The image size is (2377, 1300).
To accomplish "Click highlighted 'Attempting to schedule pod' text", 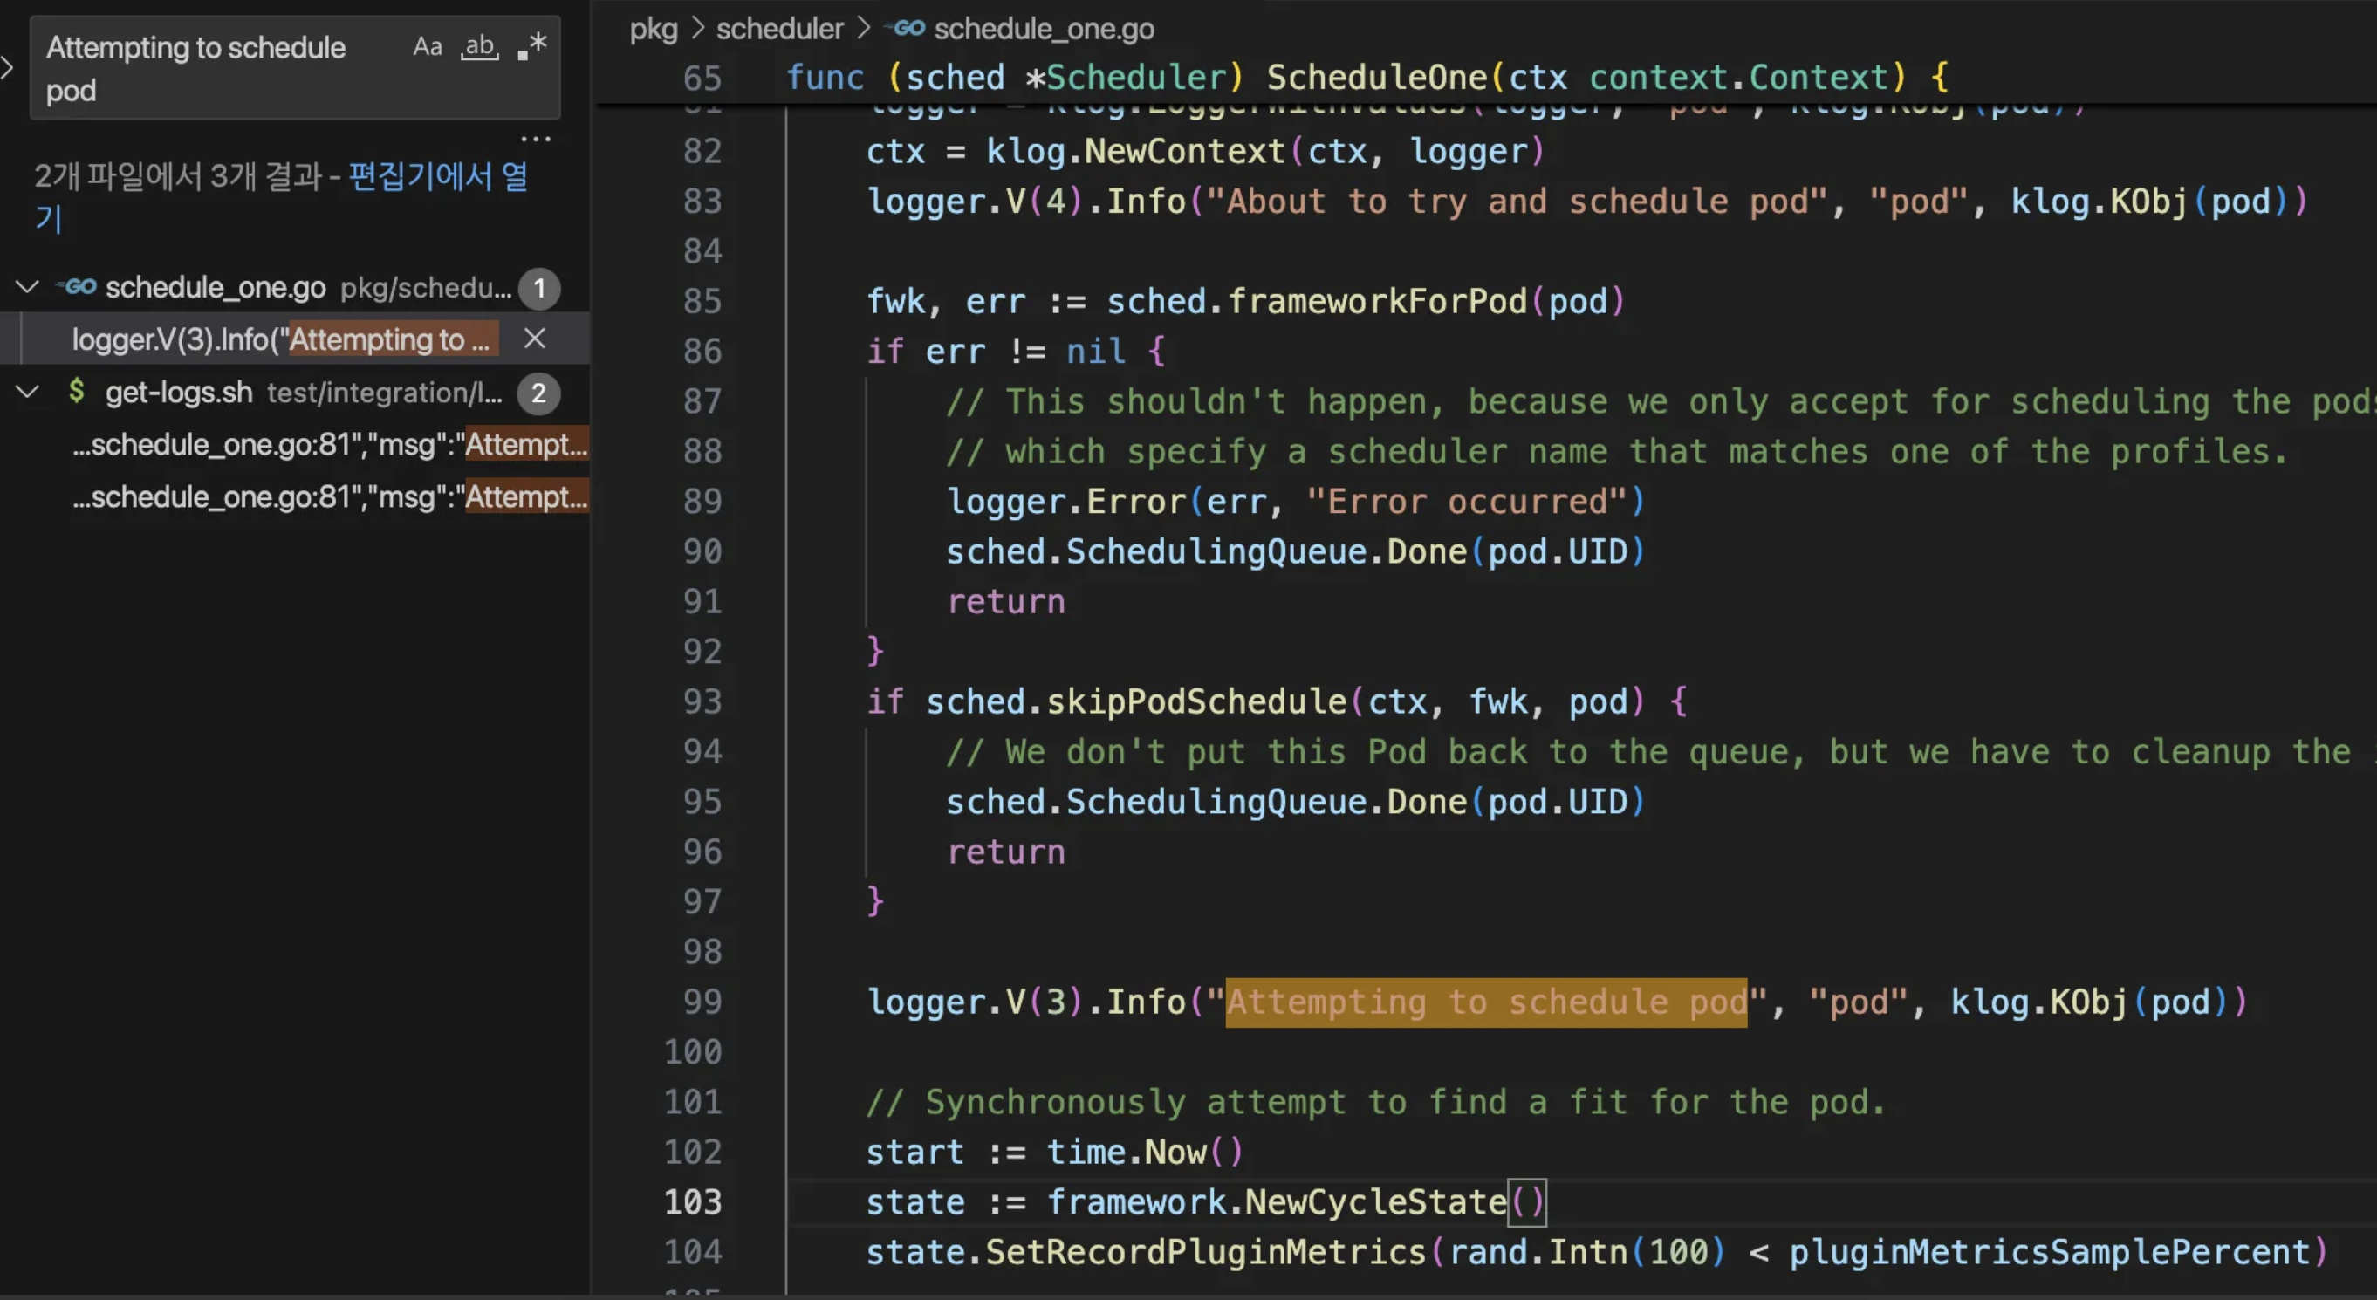I will pyautogui.click(x=1487, y=1002).
